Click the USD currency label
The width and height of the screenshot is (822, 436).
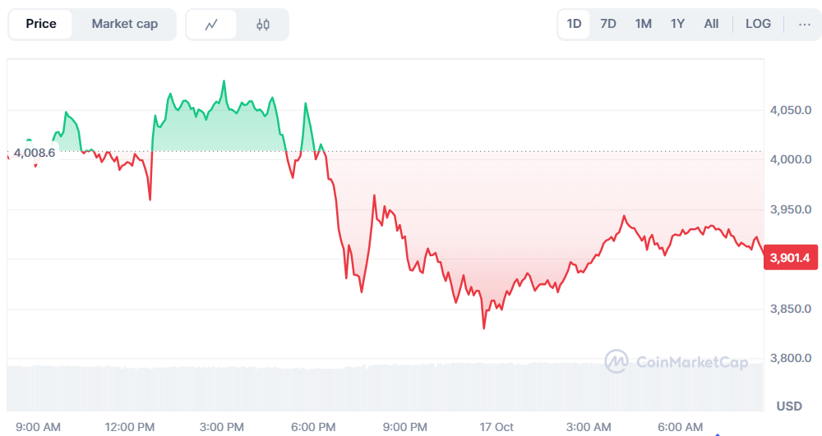[x=789, y=406]
